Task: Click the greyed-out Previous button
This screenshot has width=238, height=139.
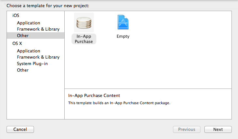Action: (x=186, y=130)
